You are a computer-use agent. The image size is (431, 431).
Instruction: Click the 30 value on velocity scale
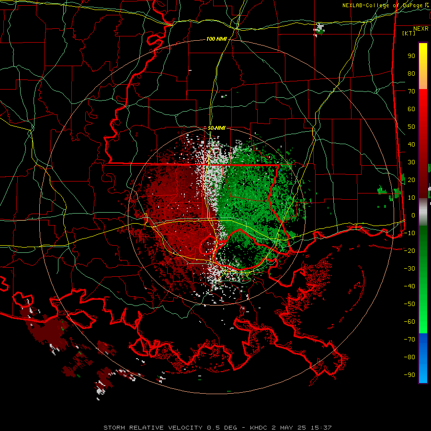point(411,162)
